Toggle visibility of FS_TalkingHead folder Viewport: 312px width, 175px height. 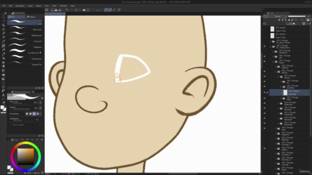(264, 47)
